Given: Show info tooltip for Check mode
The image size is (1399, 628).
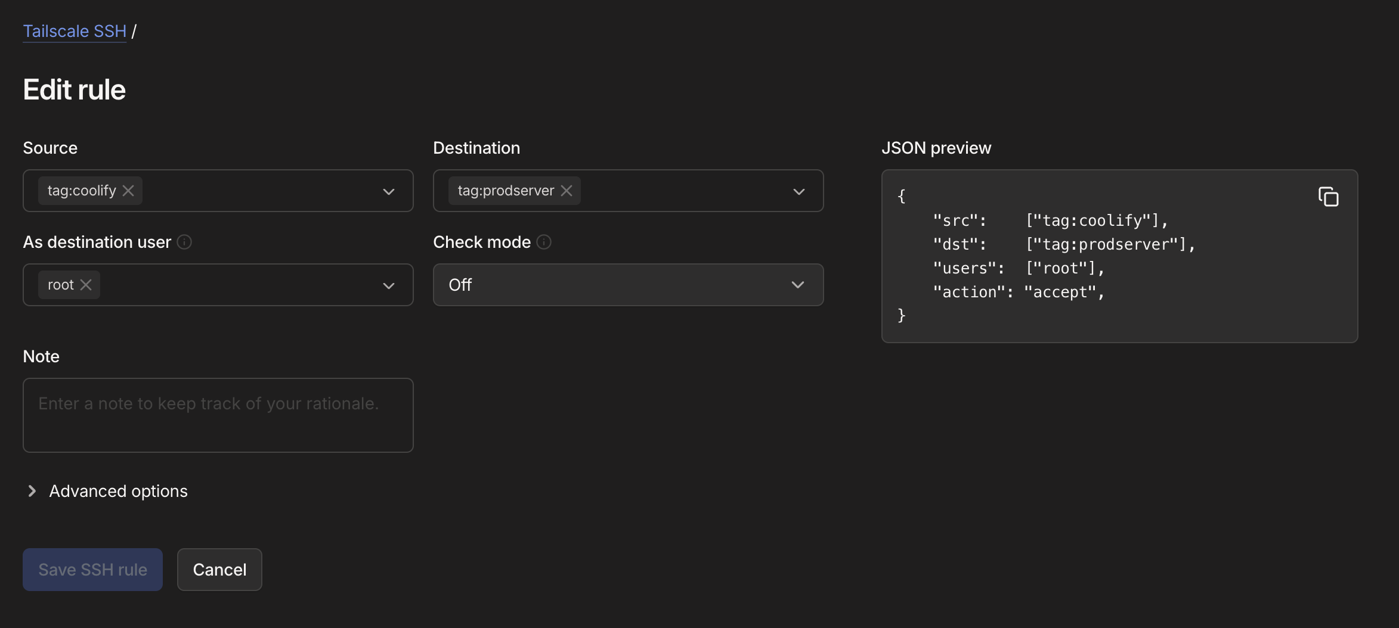Looking at the screenshot, I should (x=544, y=242).
